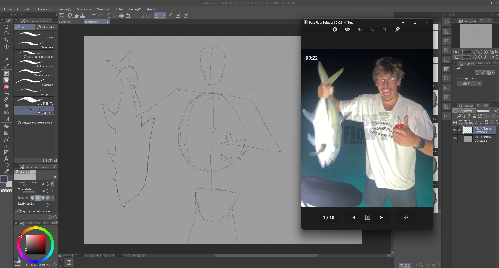Screen dimensions: 499x268
Task: Toggle PoseFlow grayscale mode
Action: point(360,29)
